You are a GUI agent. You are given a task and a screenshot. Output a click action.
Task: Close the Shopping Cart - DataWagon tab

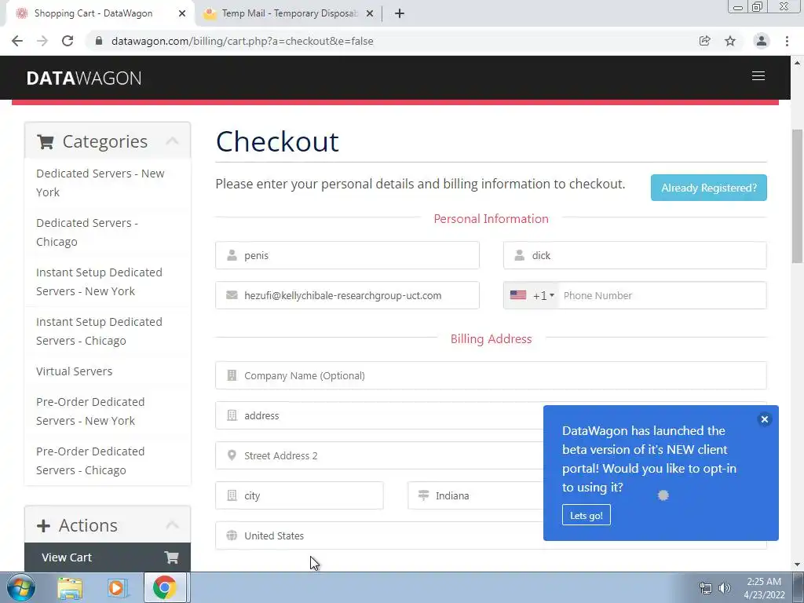[x=182, y=13]
